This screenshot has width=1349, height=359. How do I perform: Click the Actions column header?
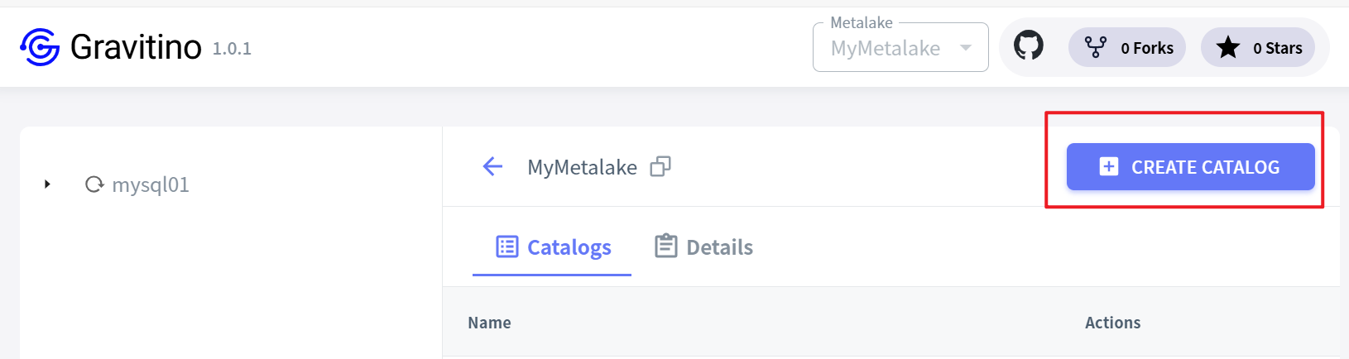pos(1112,323)
